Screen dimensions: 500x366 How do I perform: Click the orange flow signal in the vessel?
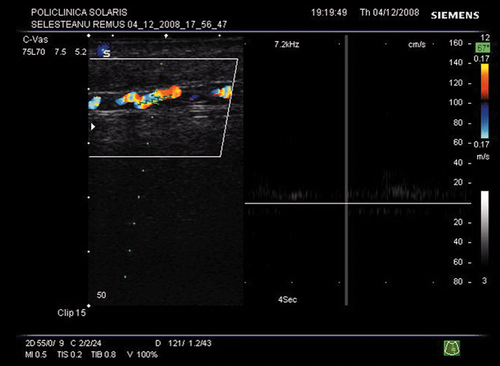click(168, 93)
